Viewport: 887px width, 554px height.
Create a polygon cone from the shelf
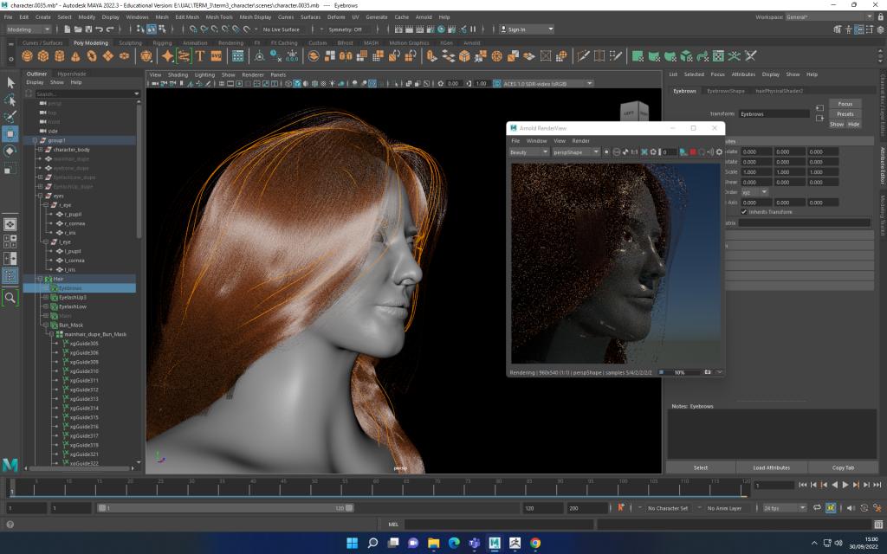point(75,56)
